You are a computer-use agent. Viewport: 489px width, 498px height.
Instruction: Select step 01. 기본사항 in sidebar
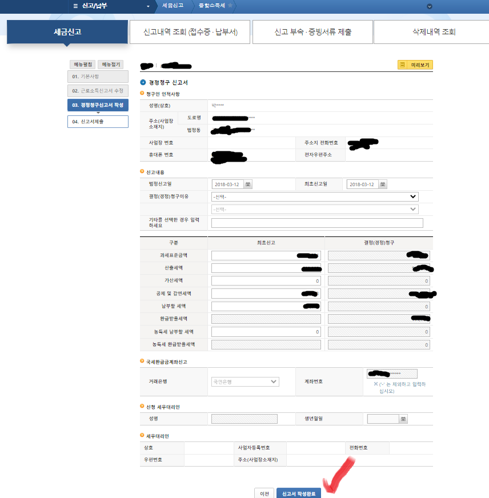point(98,77)
